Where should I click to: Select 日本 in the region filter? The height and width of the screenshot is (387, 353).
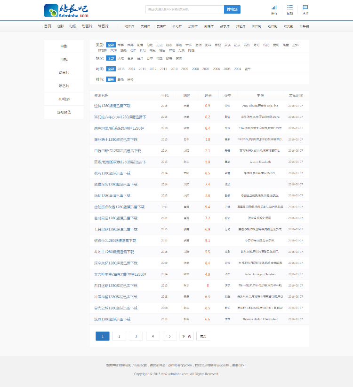[150, 59]
